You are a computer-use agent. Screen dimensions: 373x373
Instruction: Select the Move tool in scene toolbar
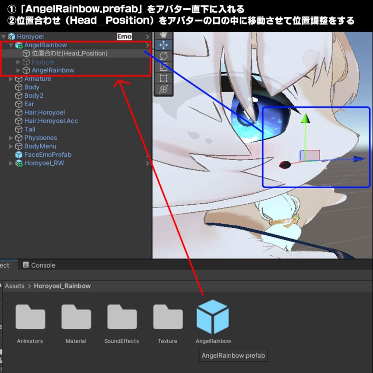click(164, 45)
